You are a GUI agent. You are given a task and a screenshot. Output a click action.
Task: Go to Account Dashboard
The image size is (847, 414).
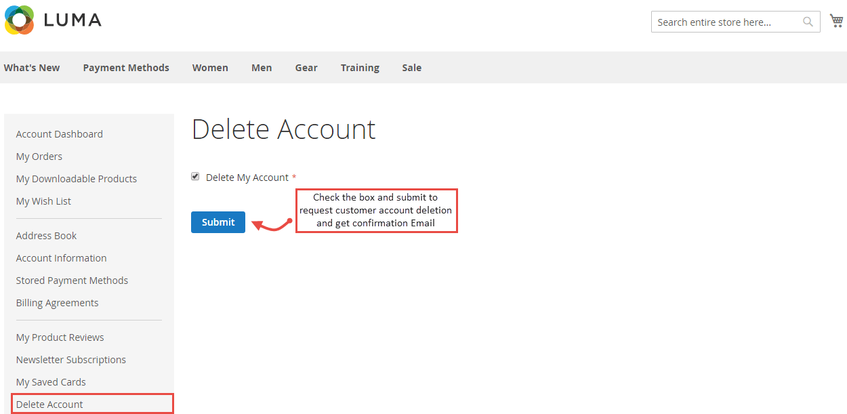tap(60, 134)
